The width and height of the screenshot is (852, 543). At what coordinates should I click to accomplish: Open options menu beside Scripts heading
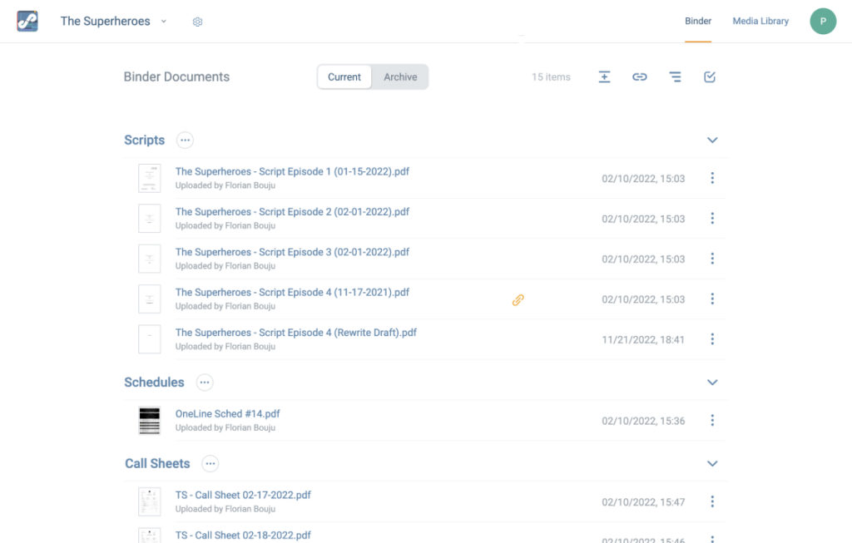pos(185,141)
